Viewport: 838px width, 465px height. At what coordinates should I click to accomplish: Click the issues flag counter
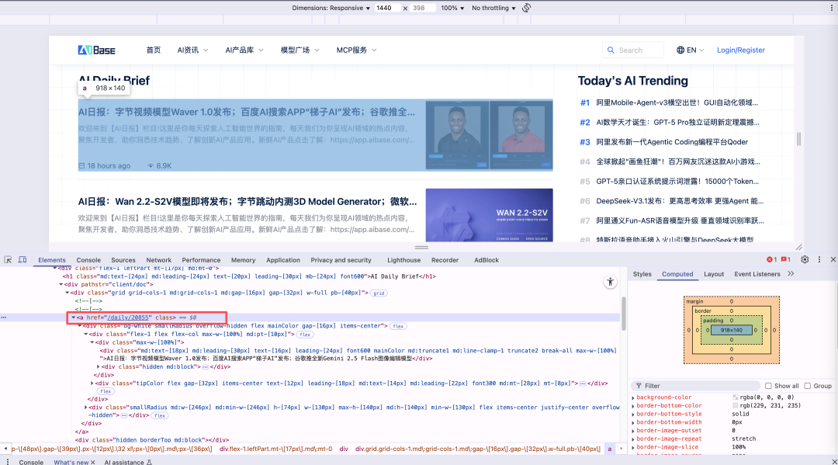click(785, 259)
